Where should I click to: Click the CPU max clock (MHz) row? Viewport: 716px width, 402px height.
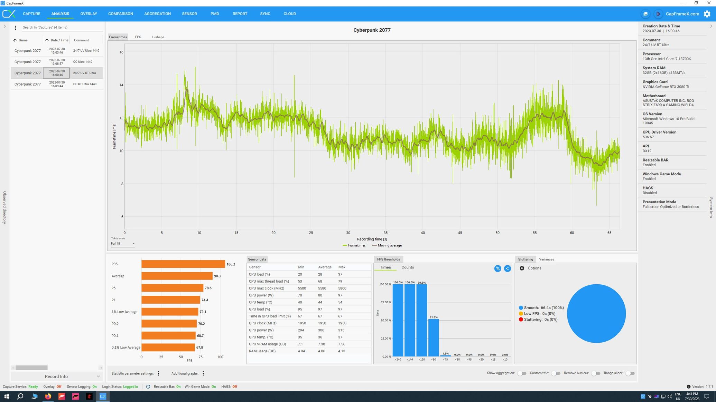pyautogui.click(x=309, y=288)
